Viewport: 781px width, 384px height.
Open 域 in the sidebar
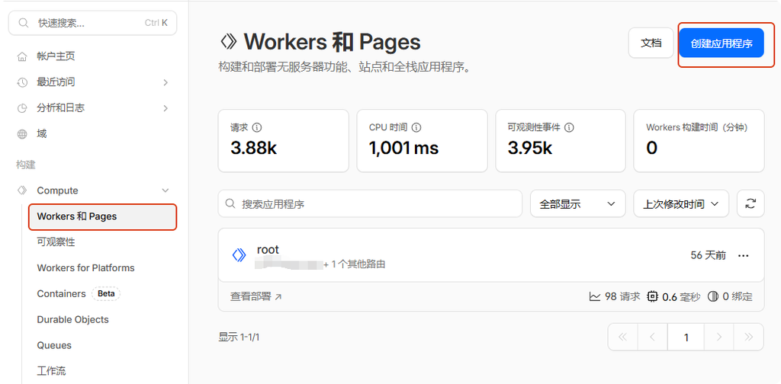click(x=42, y=134)
